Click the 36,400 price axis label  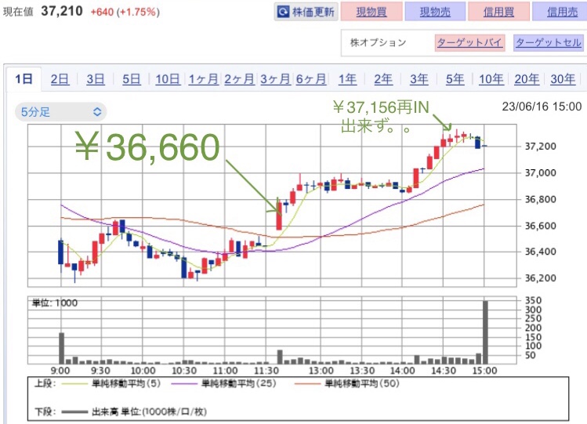coord(540,252)
